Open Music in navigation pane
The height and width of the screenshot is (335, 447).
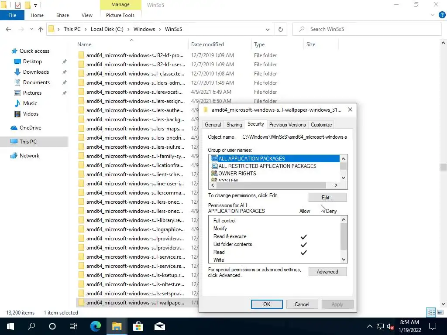[30, 103]
